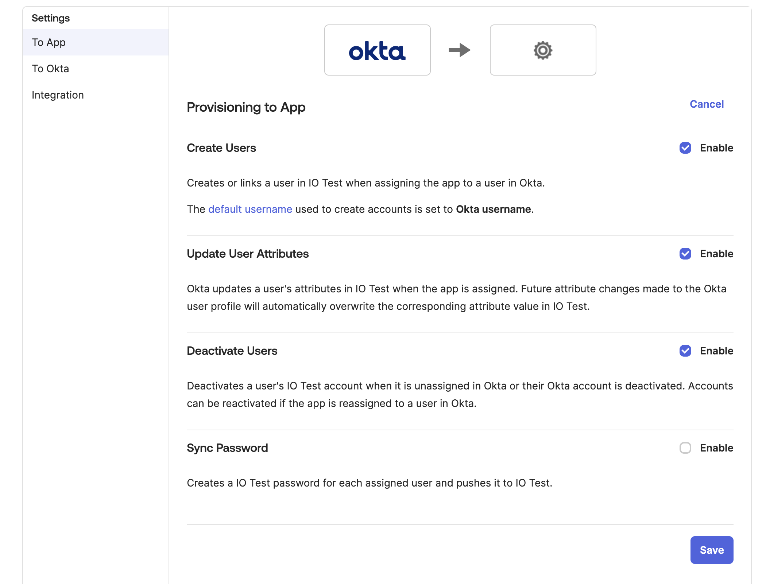
Task: Uncheck Create Users Enable checkbox
Action: click(x=685, y=148)
